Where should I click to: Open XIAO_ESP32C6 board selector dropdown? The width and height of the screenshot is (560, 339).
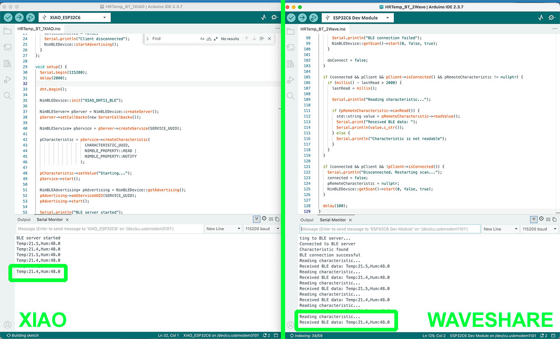pyautogui.click(x=74, y=17)
